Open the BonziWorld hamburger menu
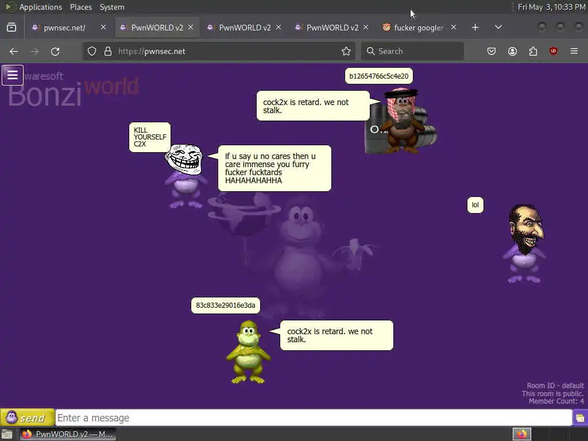The image size is (588, 441). point(13,75)
